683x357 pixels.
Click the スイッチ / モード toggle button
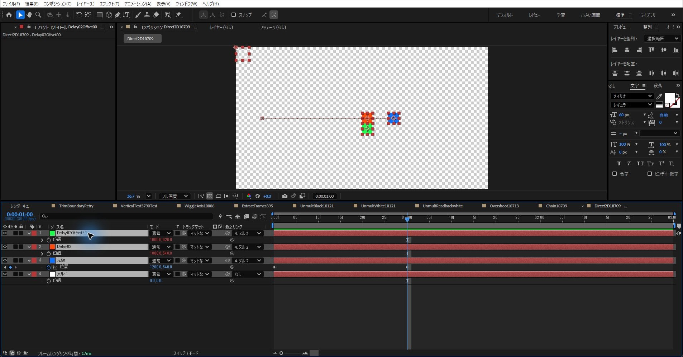(x=186, y=353)
